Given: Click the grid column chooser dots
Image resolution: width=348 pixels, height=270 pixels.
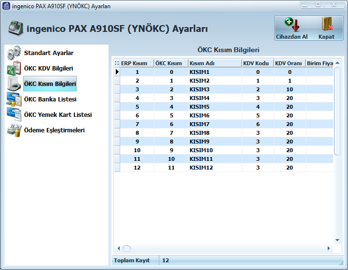Looking at the screenshot, I should (x=117, y=63).
